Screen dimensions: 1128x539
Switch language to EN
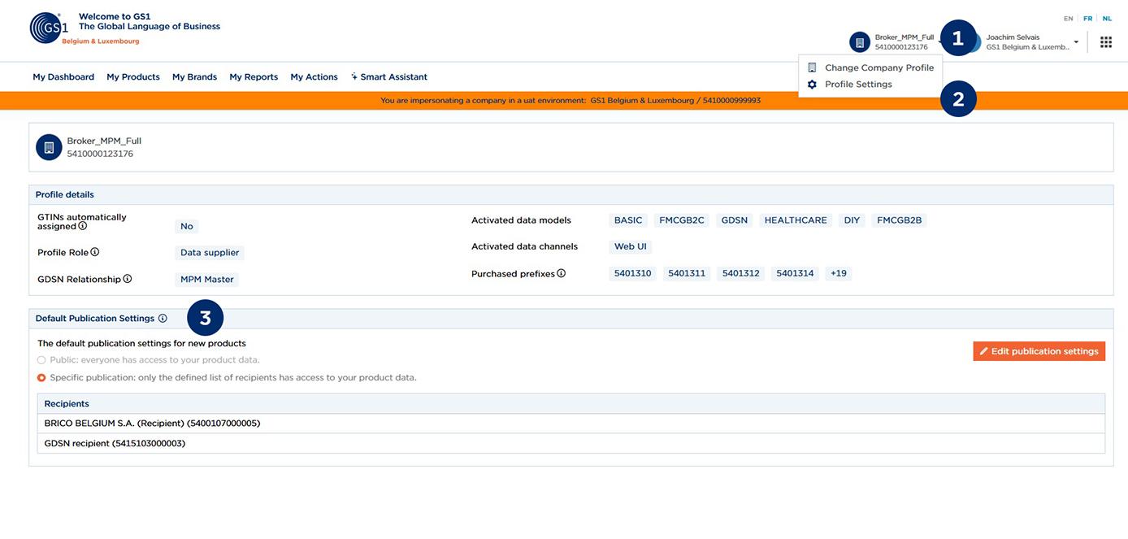click(x=1069, y=19)
